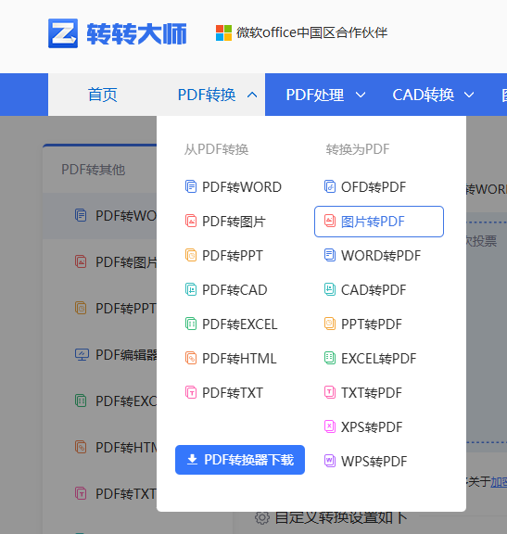Open the PDF处理 navigation item
This screenshot has width=507, height=534.
point(315,95)
